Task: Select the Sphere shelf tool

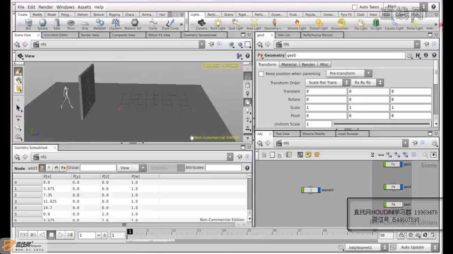Action: pos(43,24)
